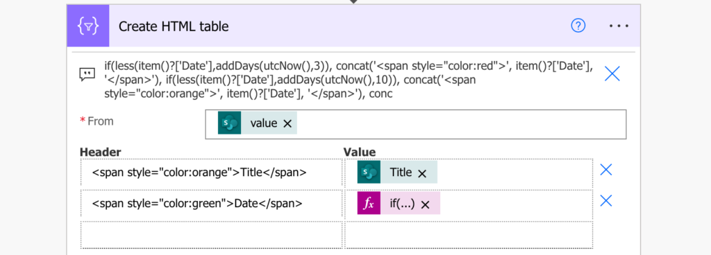Image resolution: width=711 pixels, height=255 pixels.
Task: Edit the green Date header field
Action: coord(211,204)
